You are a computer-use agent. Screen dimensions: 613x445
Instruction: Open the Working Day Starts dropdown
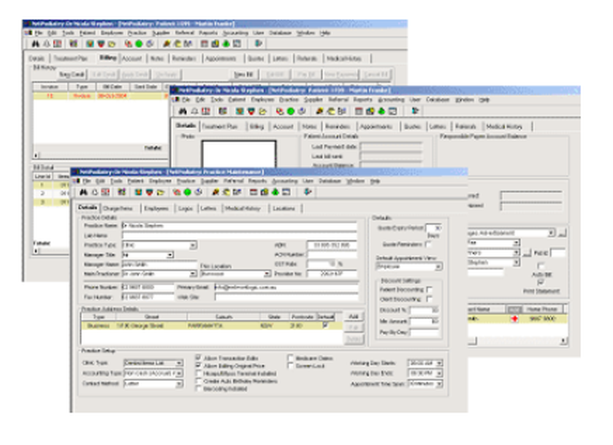coord(440,363)
